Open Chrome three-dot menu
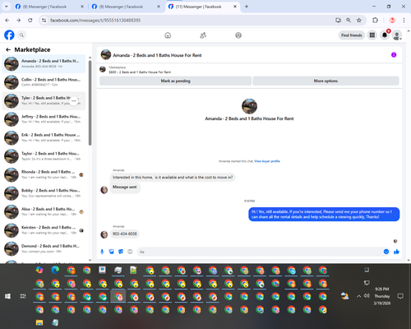 pos(404,20)
